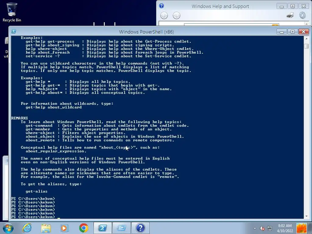Click the orange flower icon by the clock
This screenshot has width=312, height=234.
pos(301,228)
